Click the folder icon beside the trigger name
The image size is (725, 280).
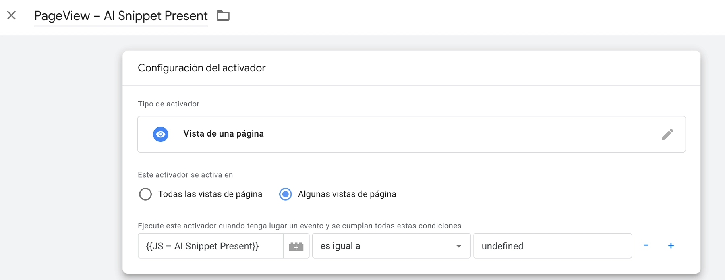(x=223, y=16)
